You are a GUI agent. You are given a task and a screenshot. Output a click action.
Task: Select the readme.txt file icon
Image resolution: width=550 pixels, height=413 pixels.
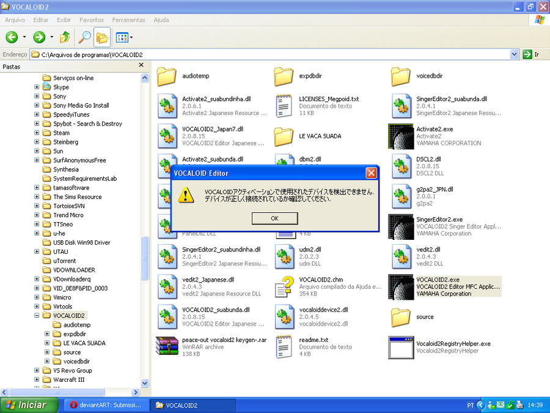(284, 347)
